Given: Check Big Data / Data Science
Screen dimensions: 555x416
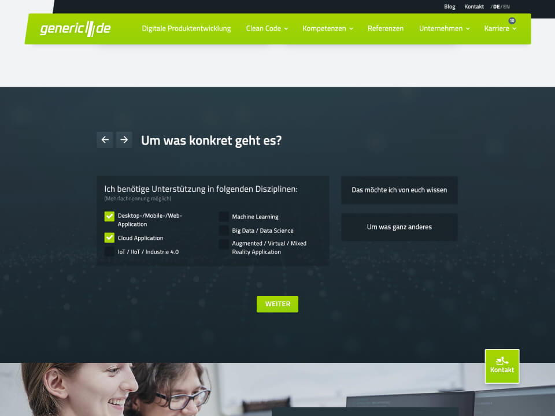Looking at the screenshot, I should [224, 231].
